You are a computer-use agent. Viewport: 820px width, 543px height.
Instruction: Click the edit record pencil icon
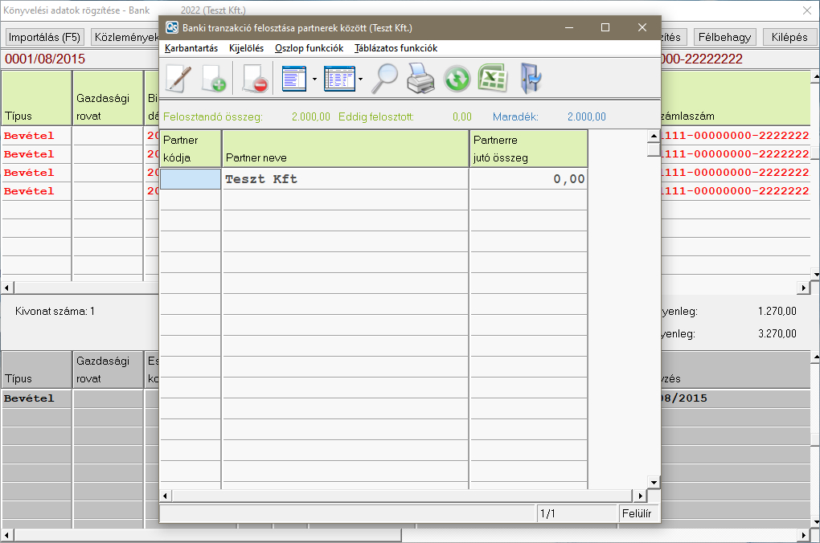[178, 79]
